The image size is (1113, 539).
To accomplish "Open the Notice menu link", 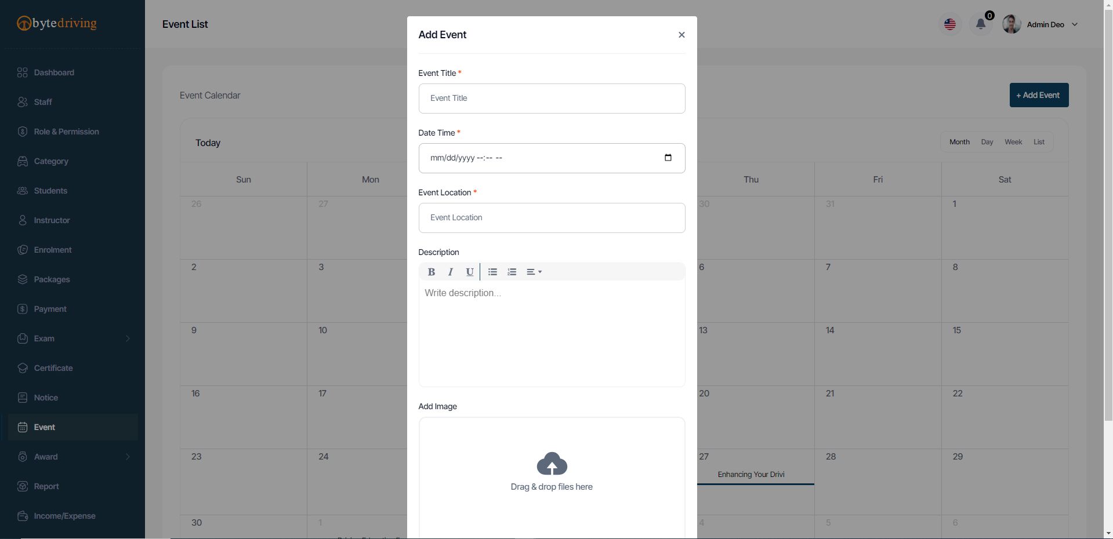I will point(72,398).
